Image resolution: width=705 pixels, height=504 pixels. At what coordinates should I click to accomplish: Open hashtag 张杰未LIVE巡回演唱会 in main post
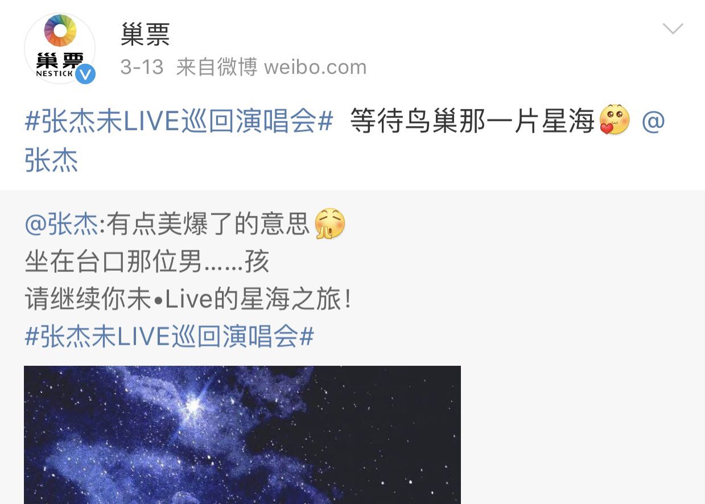[x=179, y=121]
